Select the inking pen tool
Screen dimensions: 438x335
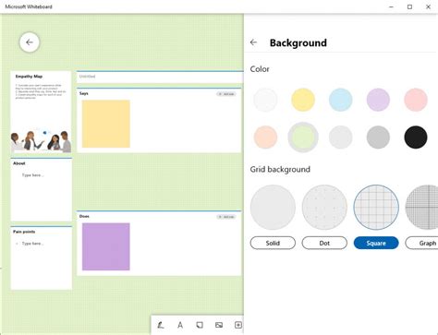point(161,325)
